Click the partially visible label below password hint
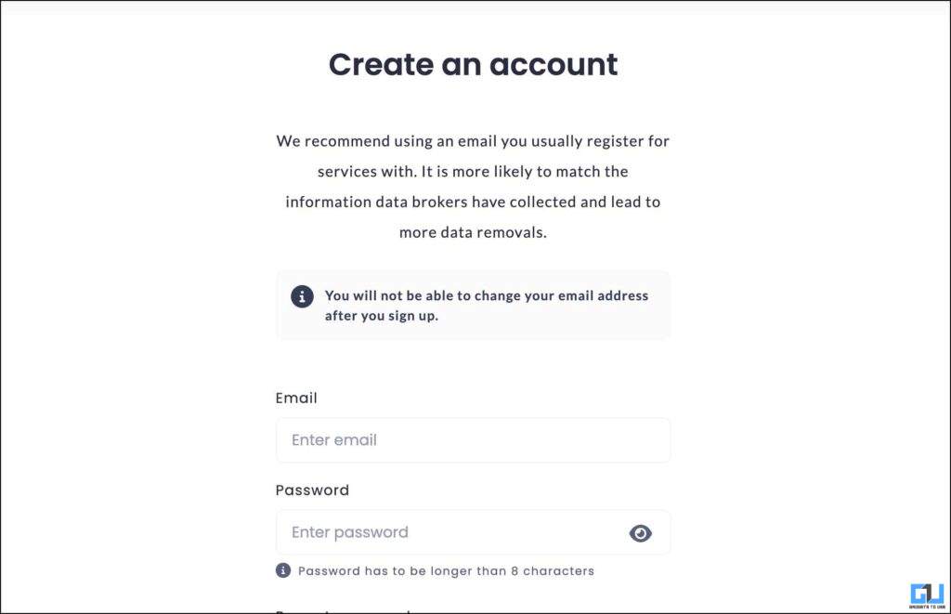 (x=344, y=610)
